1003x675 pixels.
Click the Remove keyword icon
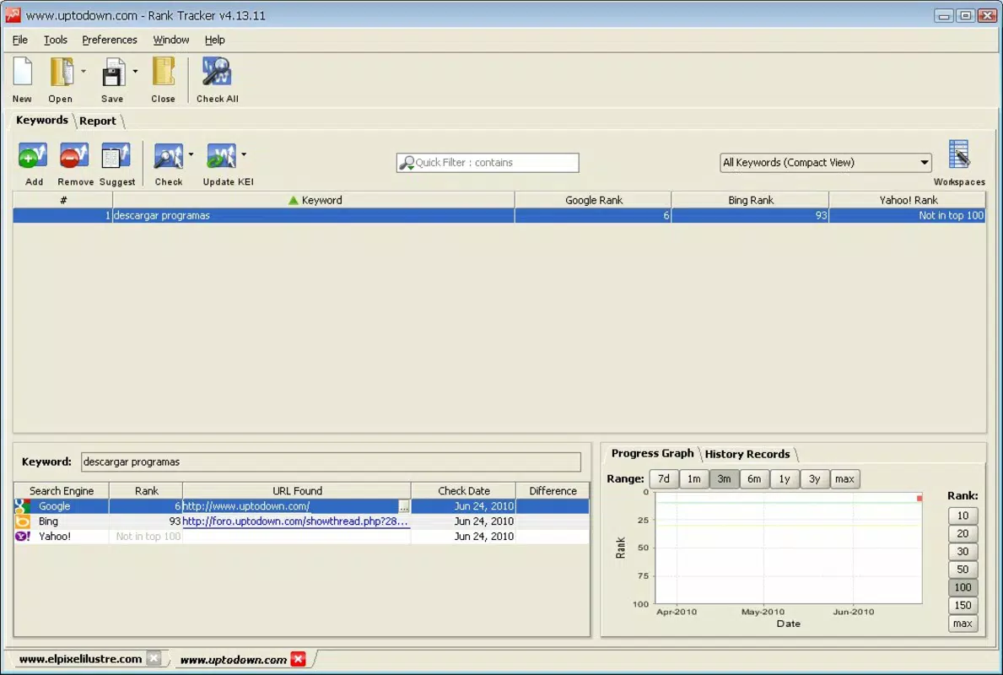click(74, 155)
